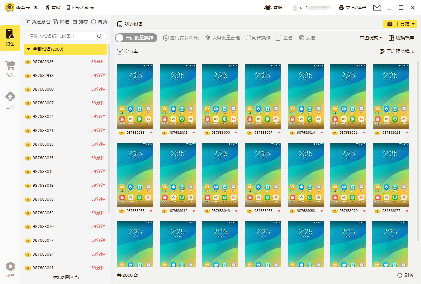Screen dimensions: 421x284
Task: Select device 987683084 in the list
Action: [66, 254]
